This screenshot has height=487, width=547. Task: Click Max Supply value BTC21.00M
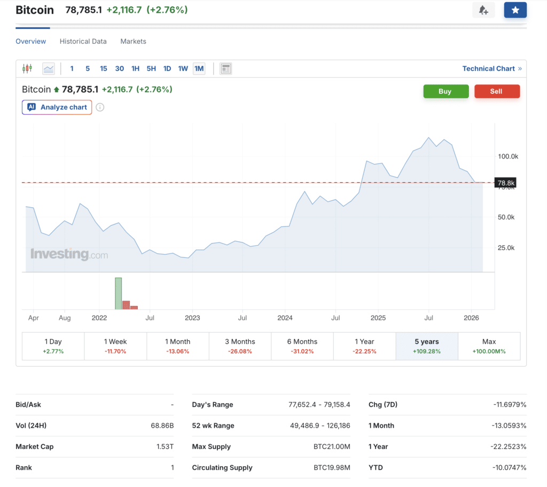[332, 446]
